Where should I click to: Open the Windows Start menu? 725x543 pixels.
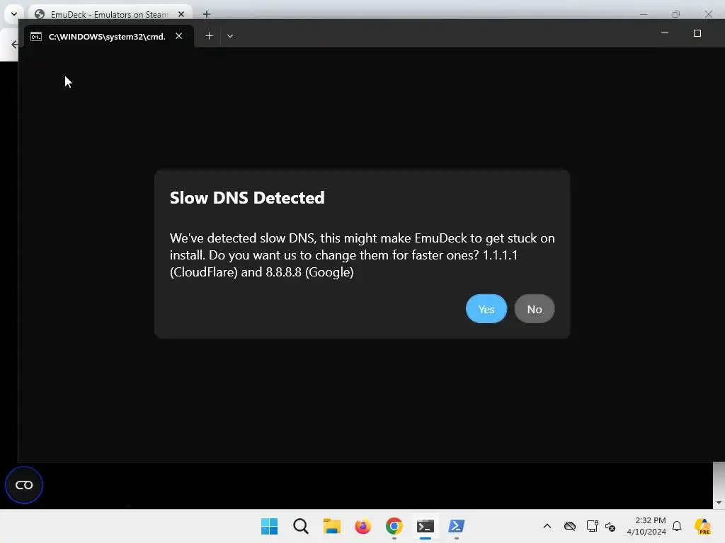(269, 526)
